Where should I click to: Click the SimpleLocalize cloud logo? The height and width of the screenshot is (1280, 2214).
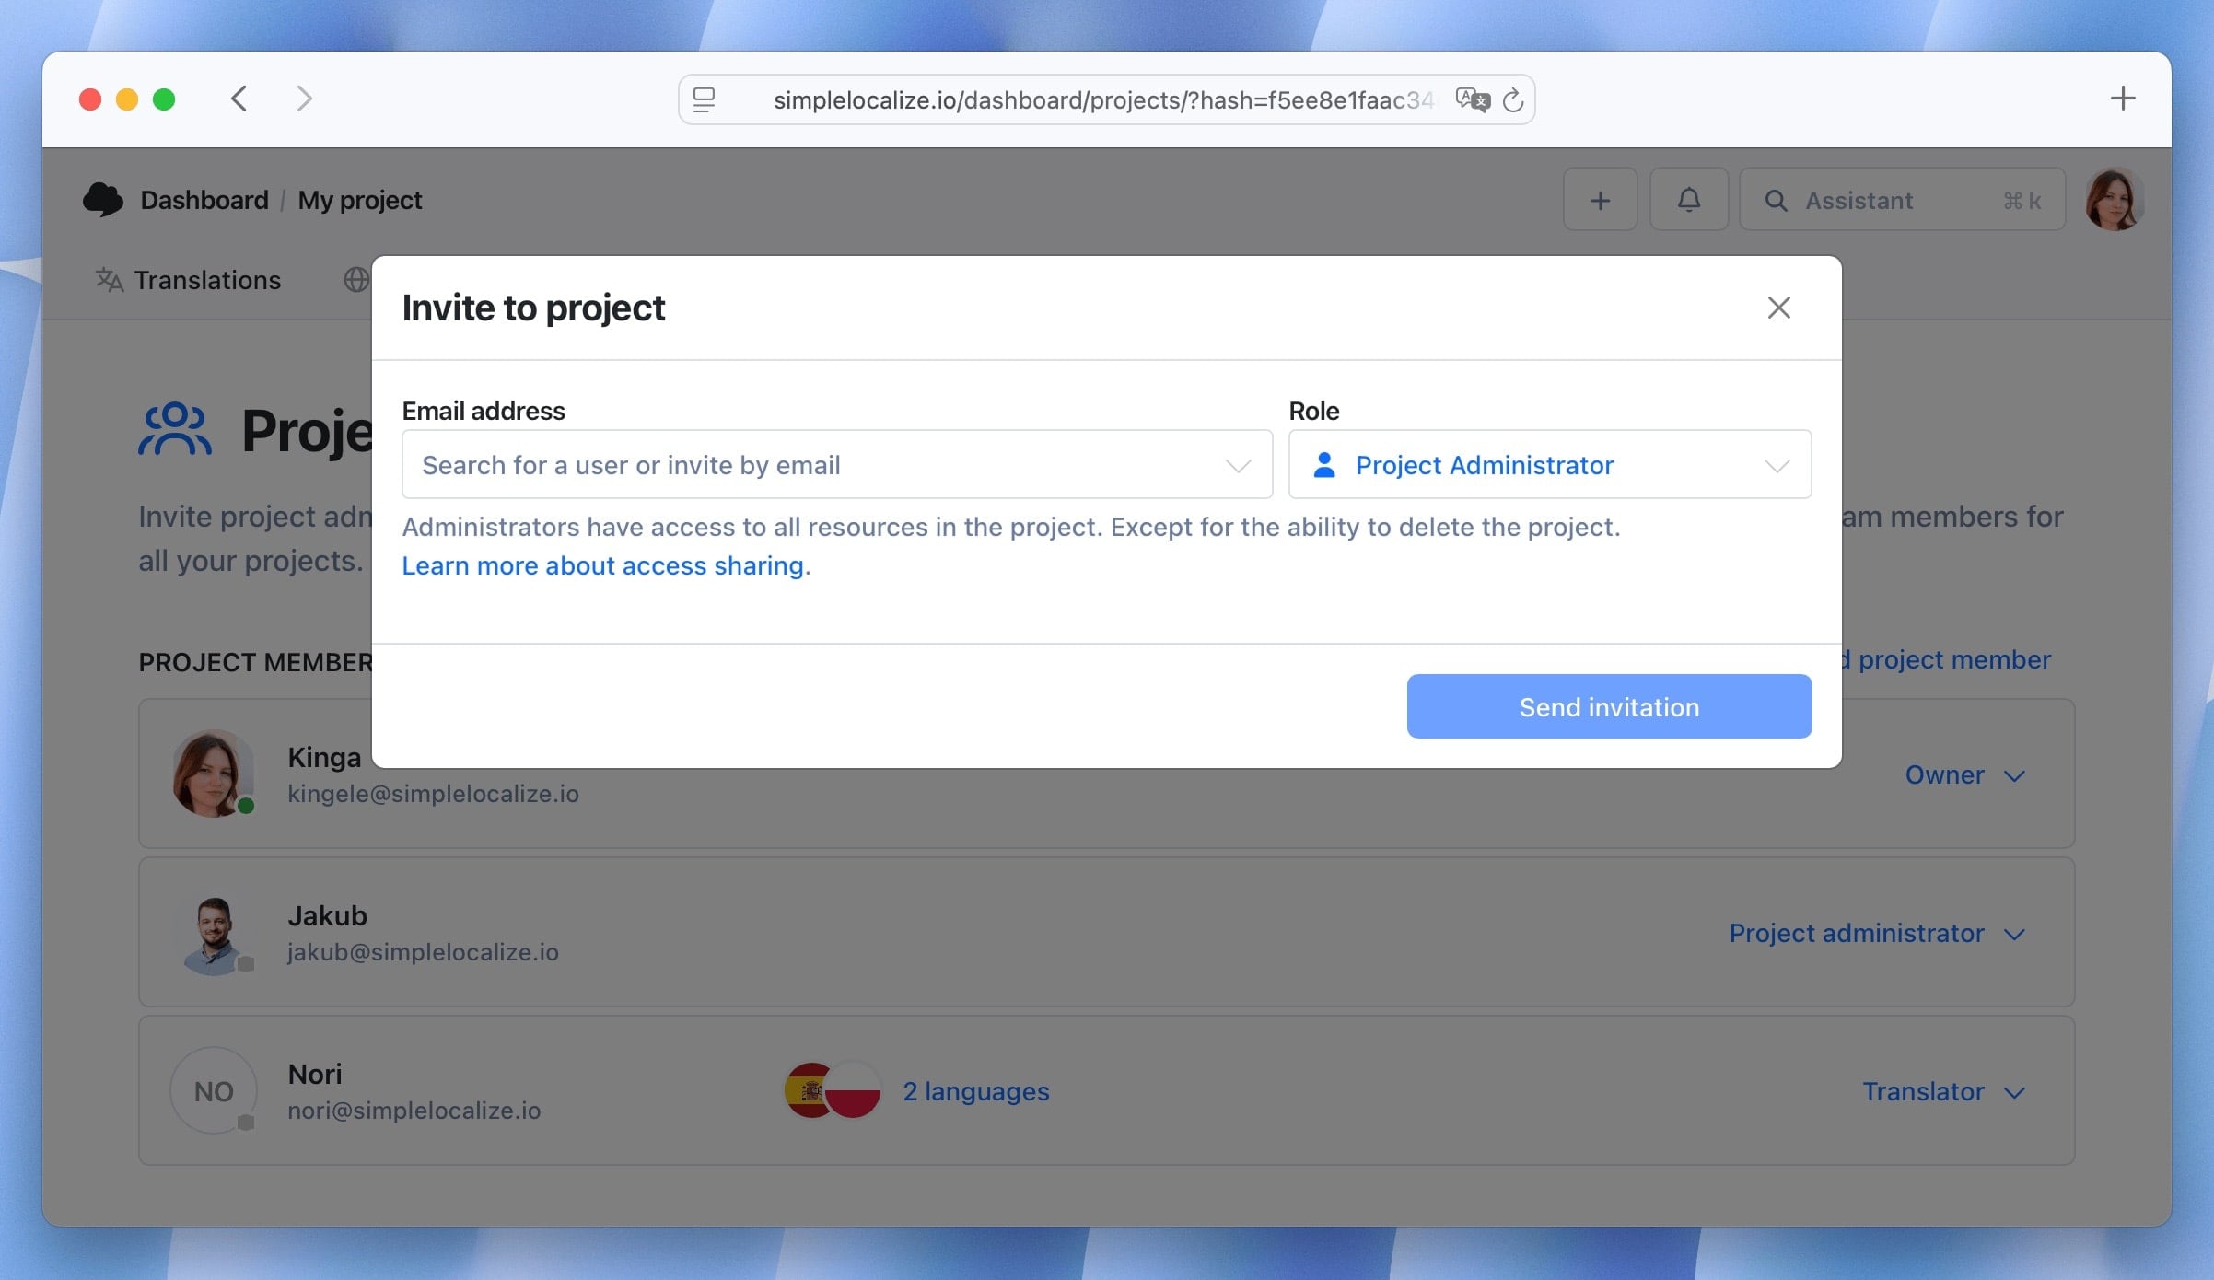[103, 200]
